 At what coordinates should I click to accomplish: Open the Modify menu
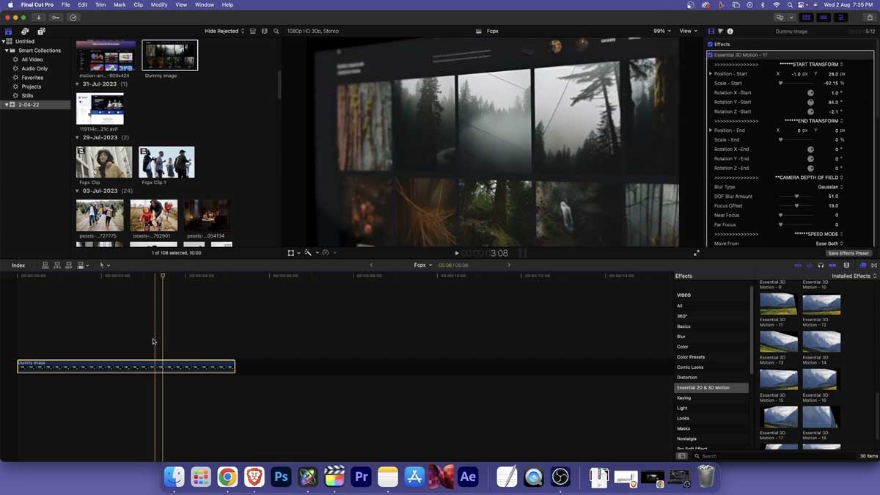click(x=159, y=5)
